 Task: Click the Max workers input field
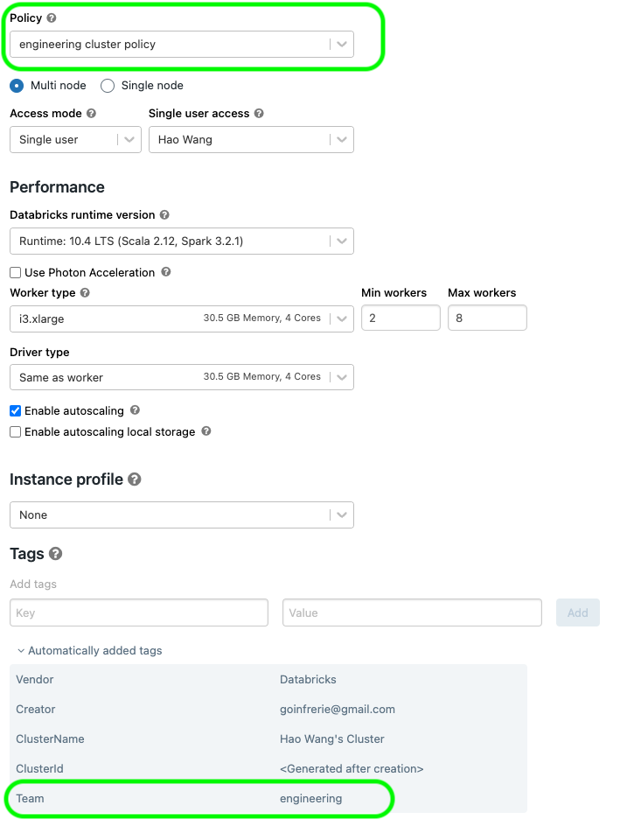[x=487, y=318]
